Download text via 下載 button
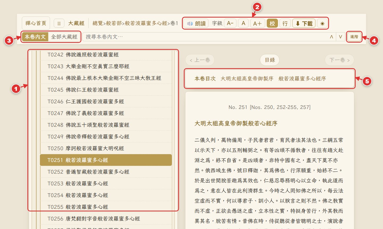The height and width of the screenshot is (229, 383). pos(304,23)
